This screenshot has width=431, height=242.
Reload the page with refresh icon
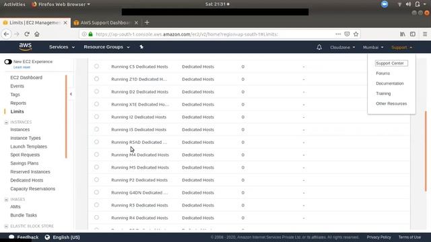coord(27,34)
